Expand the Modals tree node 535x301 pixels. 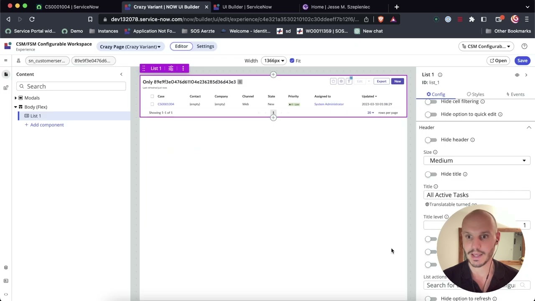pos(15,98)
